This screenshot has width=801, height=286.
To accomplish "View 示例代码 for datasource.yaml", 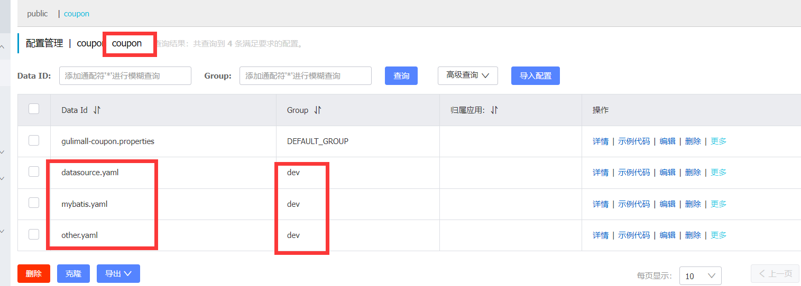I will click(634, 173).
